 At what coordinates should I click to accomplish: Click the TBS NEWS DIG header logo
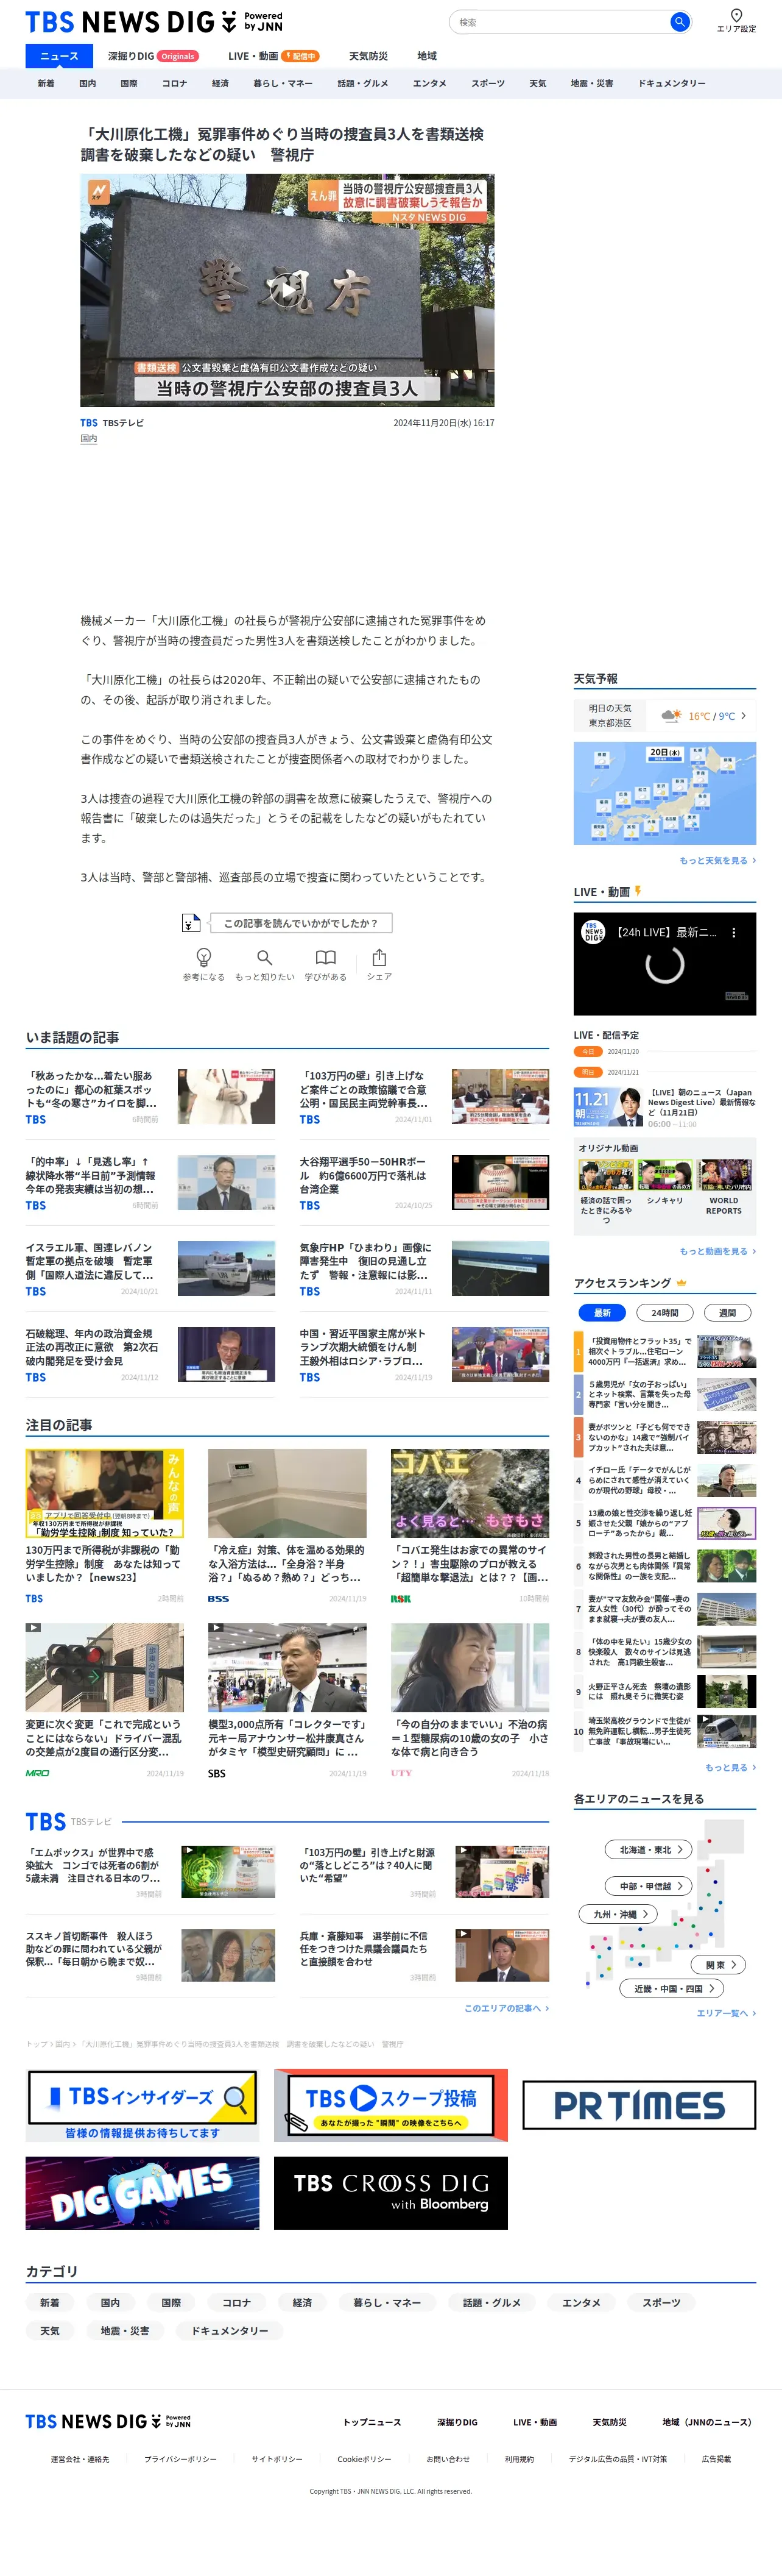click(x=154, y=22)
